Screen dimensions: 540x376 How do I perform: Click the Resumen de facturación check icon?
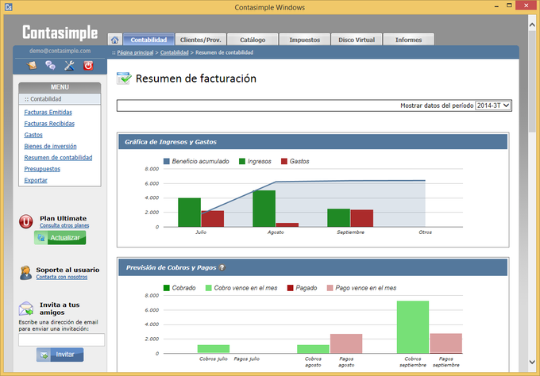(124, 79)
